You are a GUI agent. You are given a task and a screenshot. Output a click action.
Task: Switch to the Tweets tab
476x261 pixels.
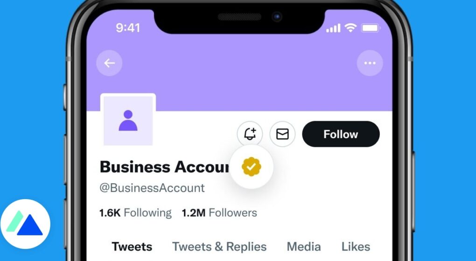tap(132, 247)
